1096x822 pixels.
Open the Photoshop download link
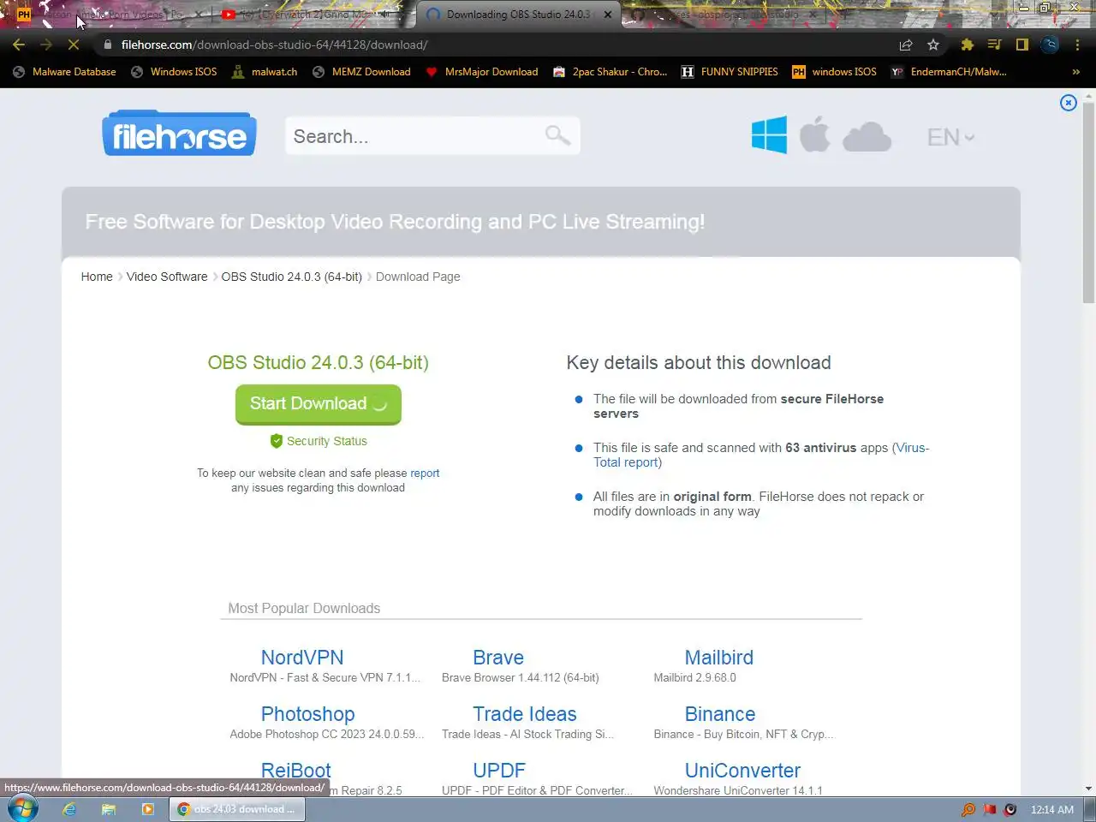(x=308, y=714)
